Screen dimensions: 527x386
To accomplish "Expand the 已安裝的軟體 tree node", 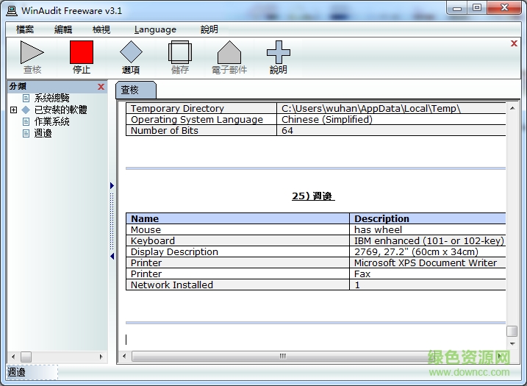I will coord(14,110).
